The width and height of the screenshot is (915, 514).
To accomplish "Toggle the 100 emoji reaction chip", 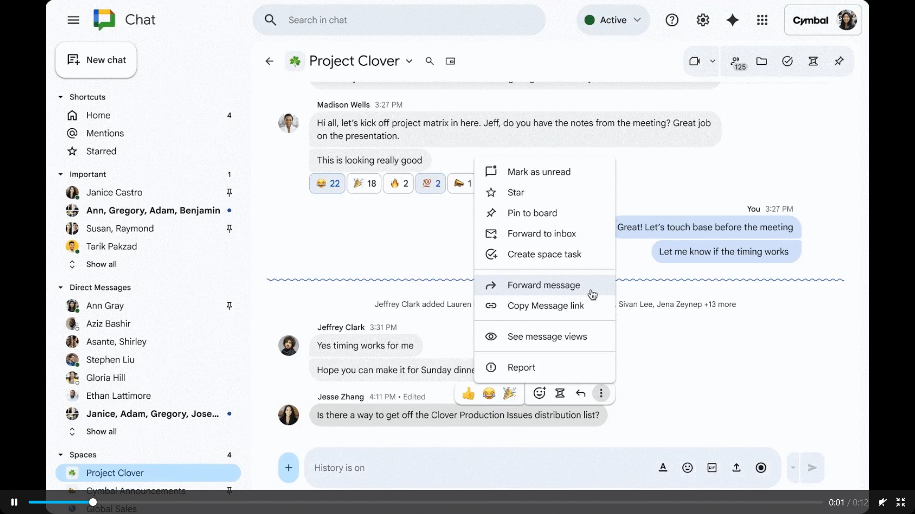I will [430, 184].
